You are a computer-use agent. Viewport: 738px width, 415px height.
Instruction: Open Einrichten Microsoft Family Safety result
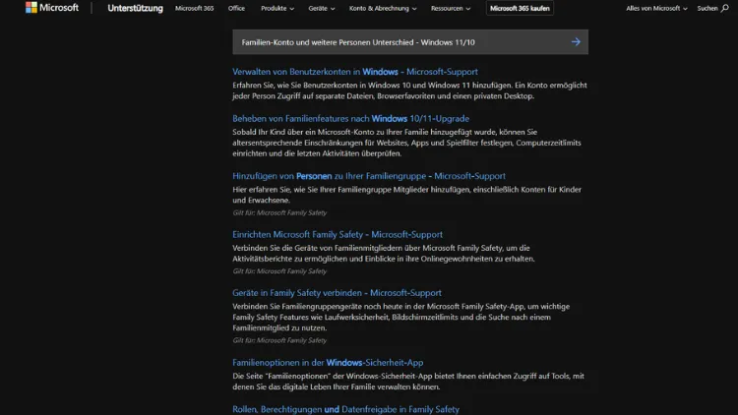pos(338,234)
